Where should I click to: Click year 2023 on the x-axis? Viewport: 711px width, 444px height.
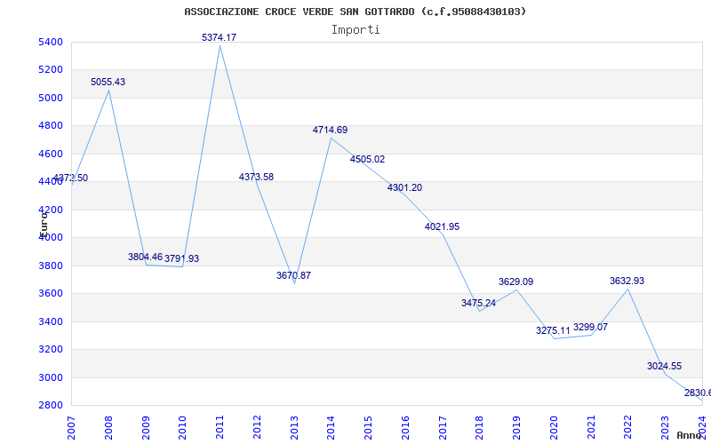coord(665,428)
